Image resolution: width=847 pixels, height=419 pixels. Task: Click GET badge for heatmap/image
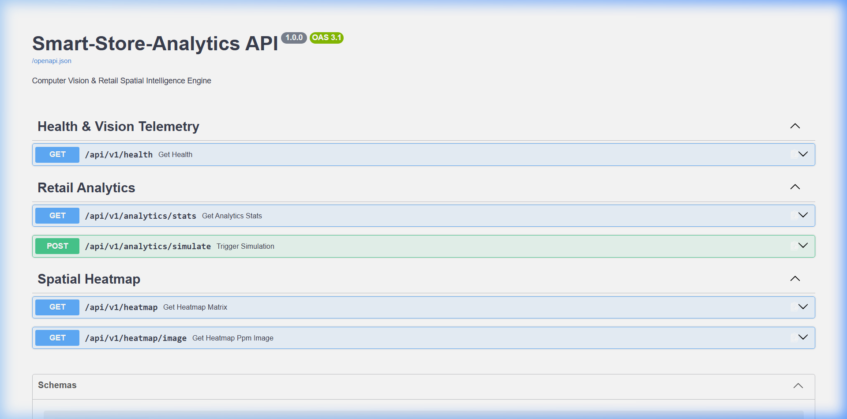pos(57,338)
